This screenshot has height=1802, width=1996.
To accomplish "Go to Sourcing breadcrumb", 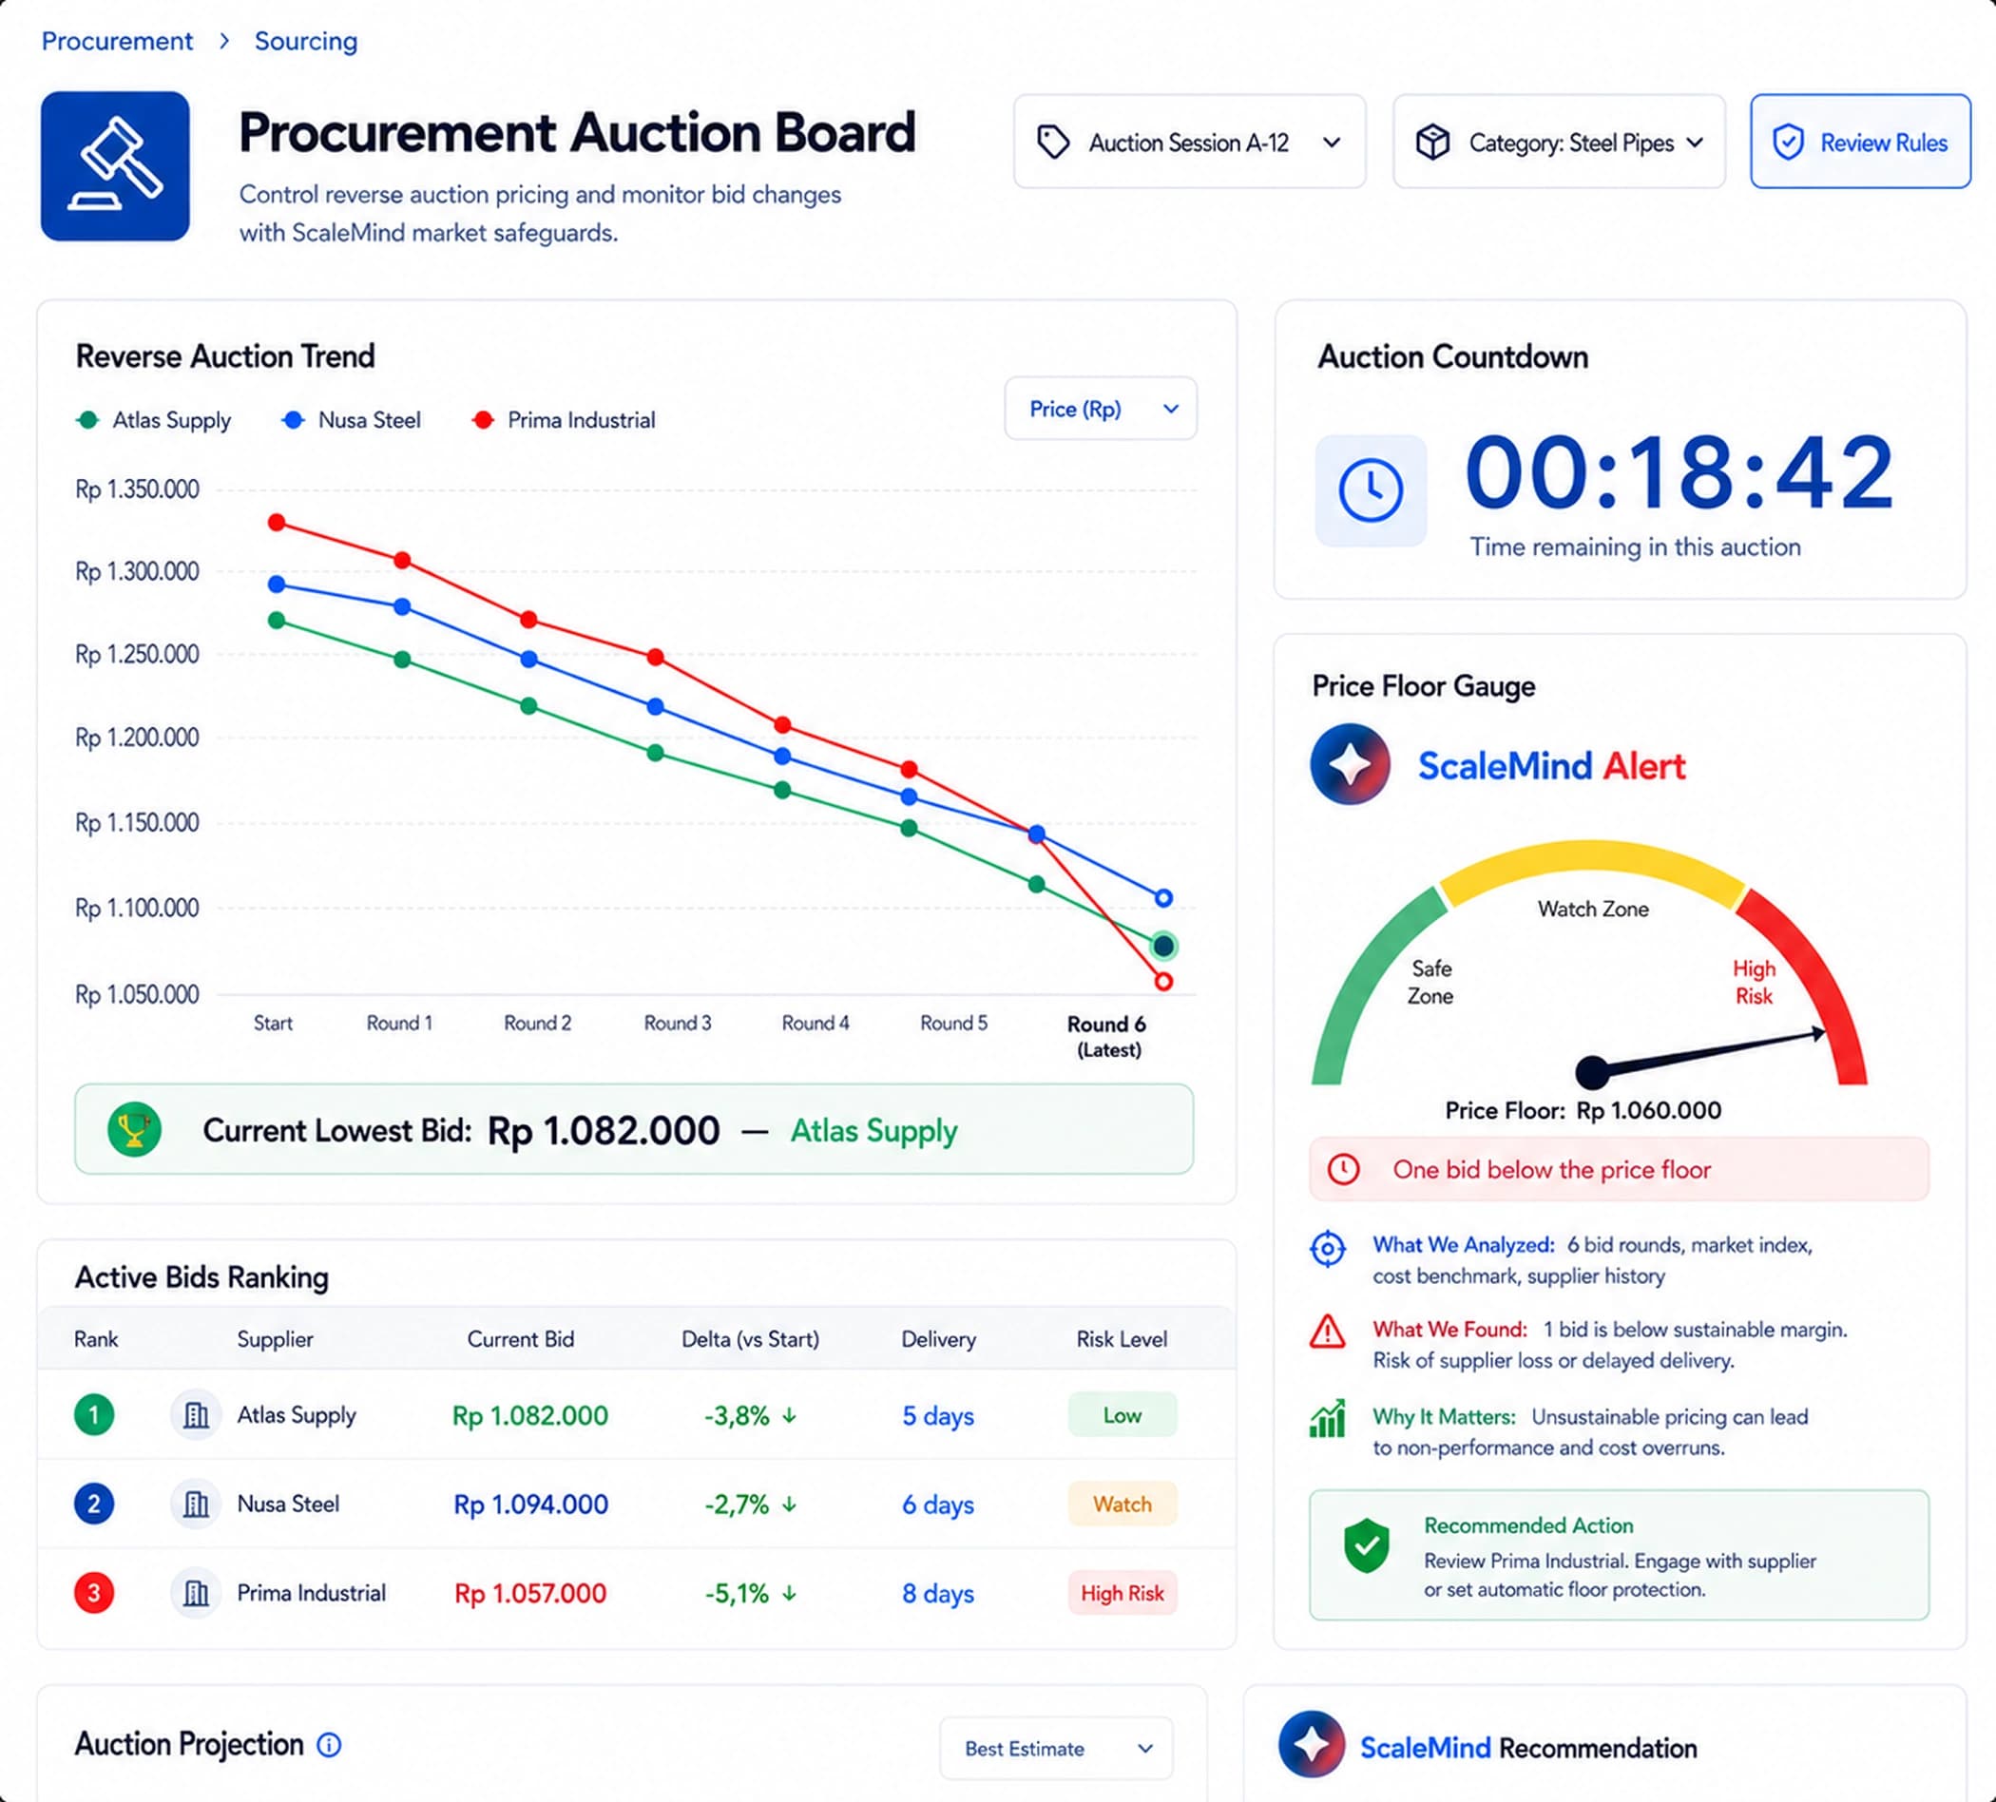I will click(x=306, y=41).
